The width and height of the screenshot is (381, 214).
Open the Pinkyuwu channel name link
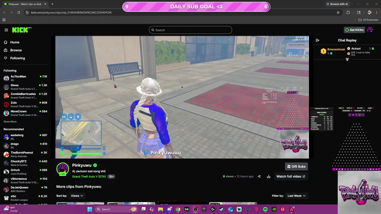point(82,165)
